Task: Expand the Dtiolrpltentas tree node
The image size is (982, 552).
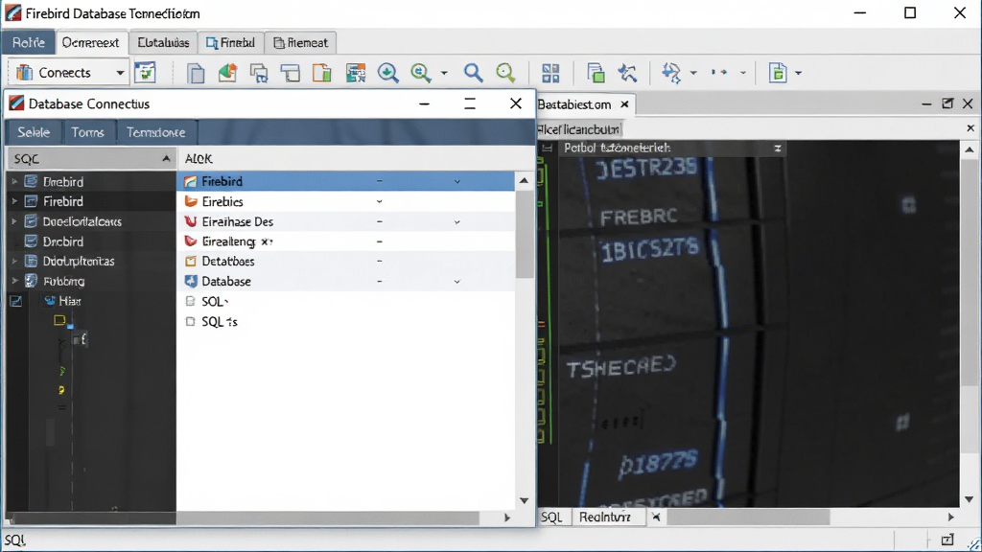Action: pyautogui.click(x=14, y=261)
